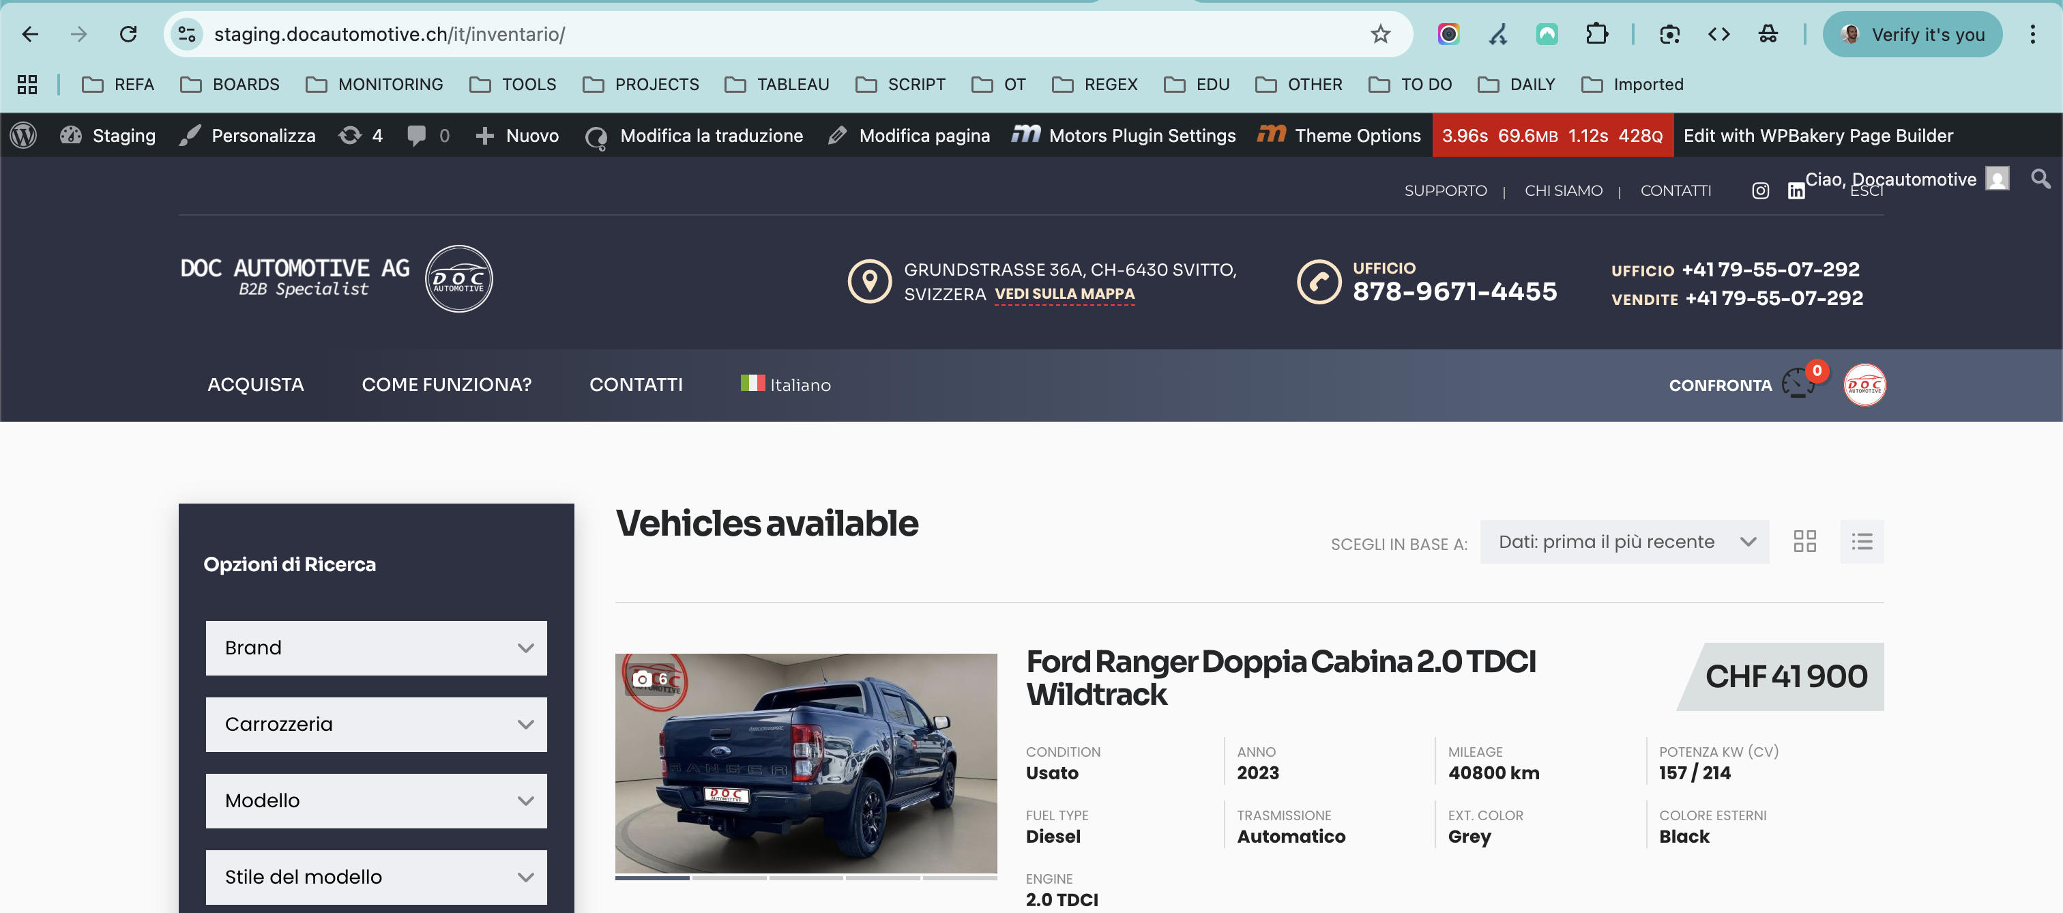Open the apps grid in bookmarks bar

(27, 84)
